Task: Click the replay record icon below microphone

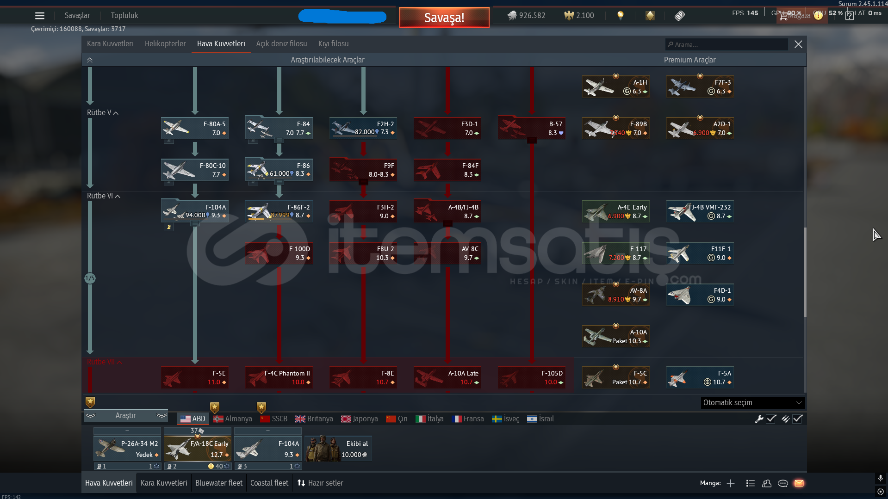Action: (881, 492)
